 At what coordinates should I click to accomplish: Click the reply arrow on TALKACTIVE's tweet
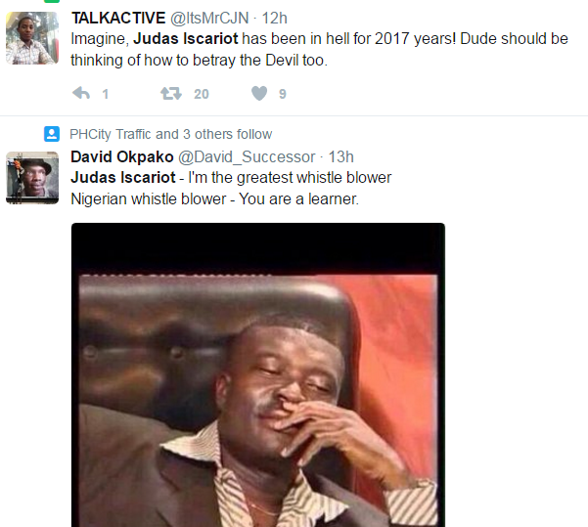click(81, 93)
